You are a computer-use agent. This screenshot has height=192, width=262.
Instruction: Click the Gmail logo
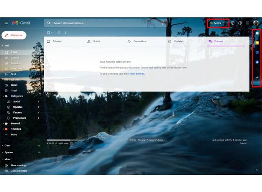click(x=21, y=23)
